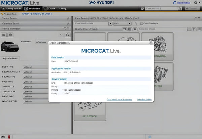Viewport: 202px width, 139px height.
Task: Open the (EL) ELECTRICAL graphic index tile
Action: pos(90,111)
